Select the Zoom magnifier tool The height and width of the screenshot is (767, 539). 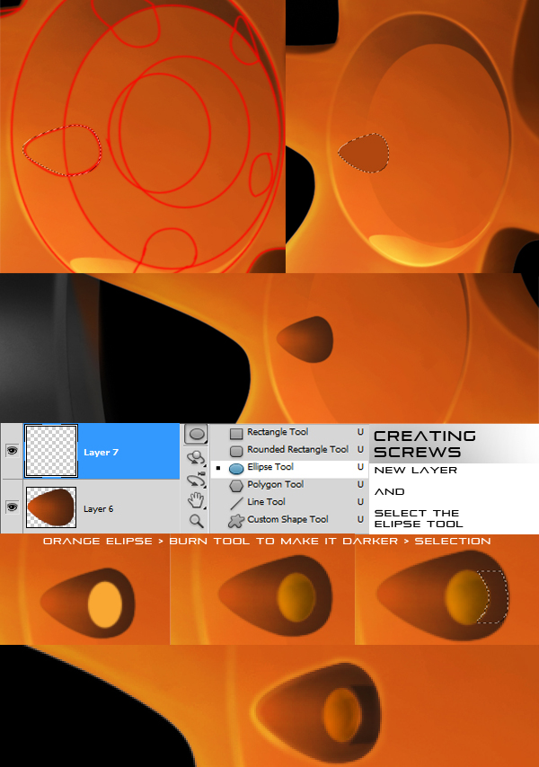click(196, 521)
